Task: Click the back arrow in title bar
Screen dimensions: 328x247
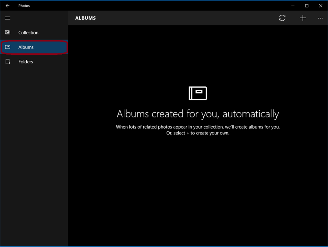Action: pyautogui.click(x=7, y=6)
